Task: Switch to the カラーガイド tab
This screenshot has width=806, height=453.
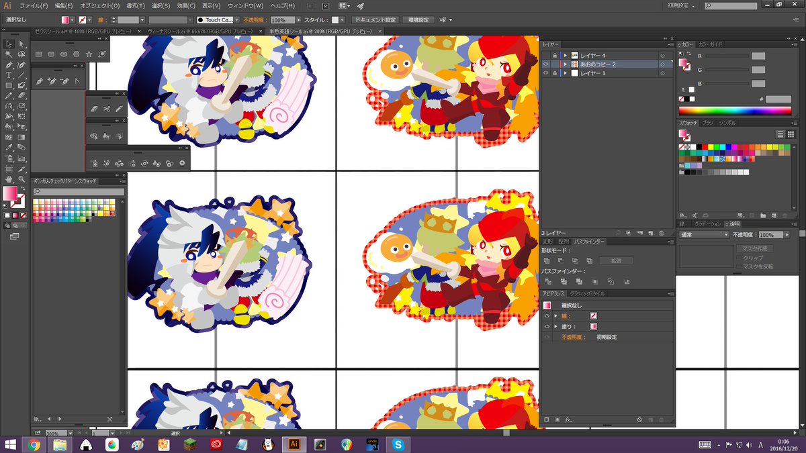Action: pos(711,44)
